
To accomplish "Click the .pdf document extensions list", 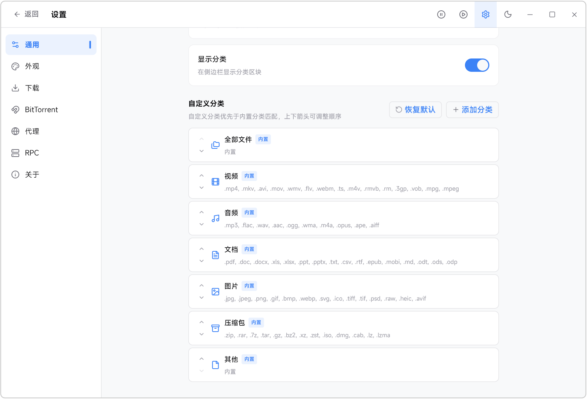I will pos(341,262).
